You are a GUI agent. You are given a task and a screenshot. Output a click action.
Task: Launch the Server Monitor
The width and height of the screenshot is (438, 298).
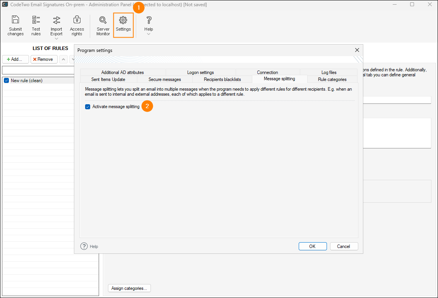coord(103,25)
